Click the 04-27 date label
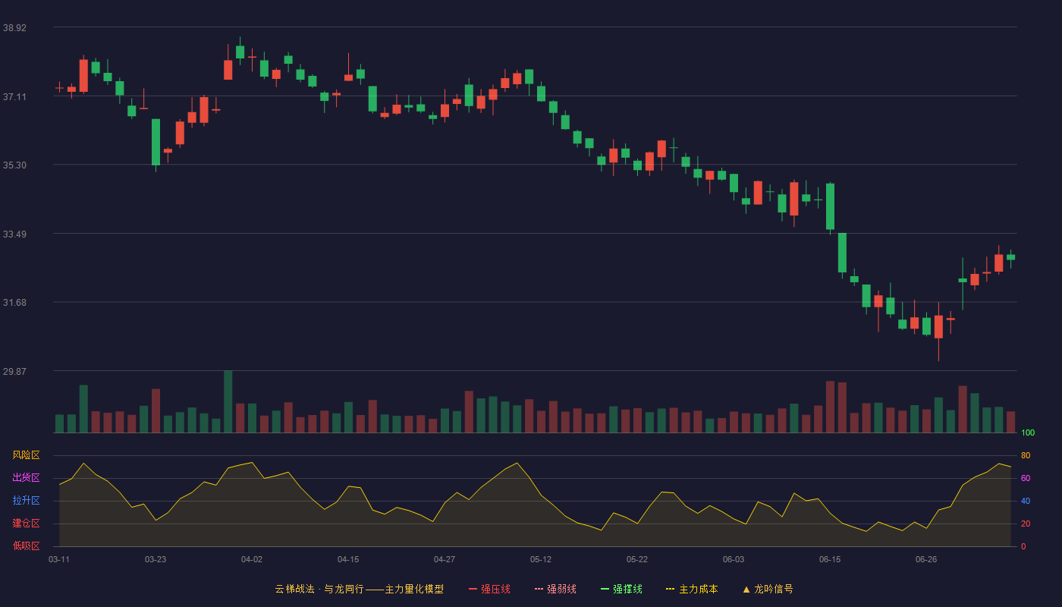 coord(445,559)
